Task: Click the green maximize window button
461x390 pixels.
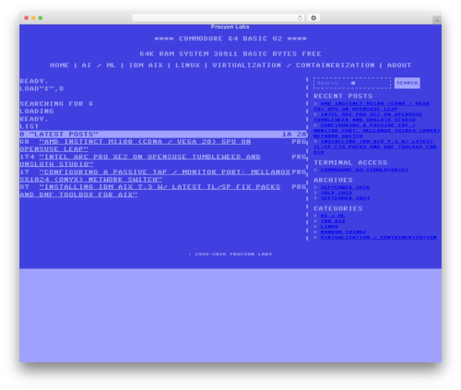Action: click(41, 18)
